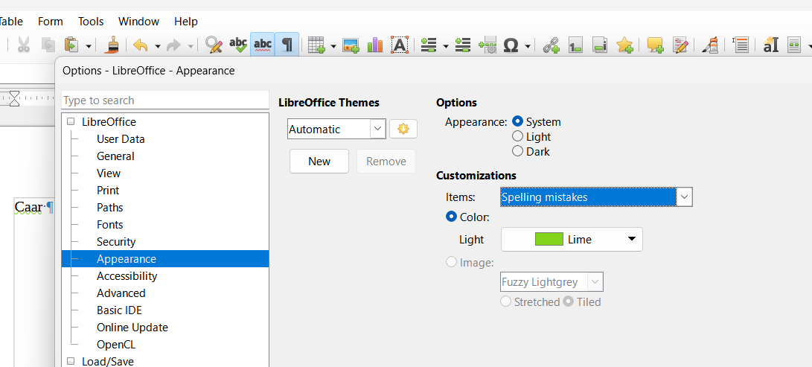
Task: Select the Dark appearance radio button
Action: click(518, 152)
